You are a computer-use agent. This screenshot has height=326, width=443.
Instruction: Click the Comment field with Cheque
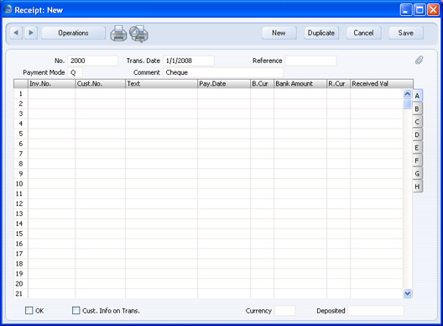tap(223, 72)
